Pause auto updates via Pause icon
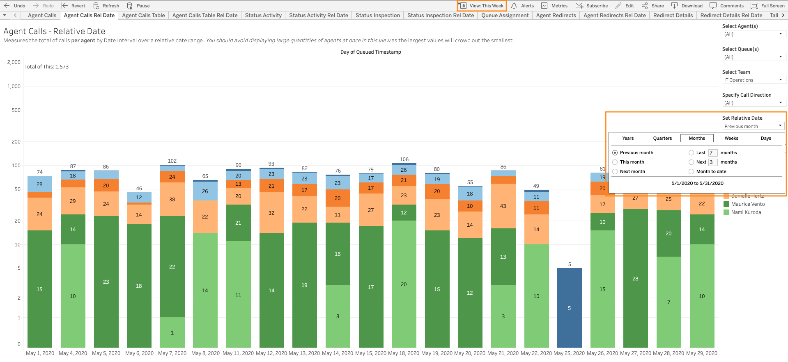Screen dimensions: 788x362 [130, 6]
